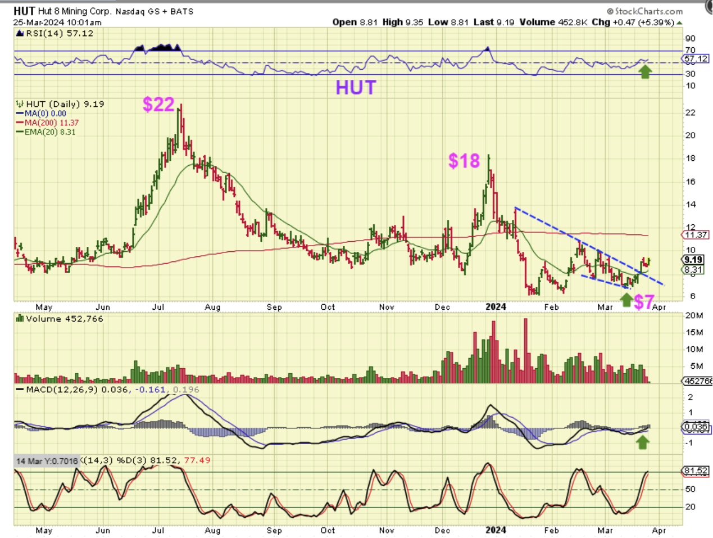Click the High 9.35 quote value
Viewport: 713px width, 538px height.
point(402,22)
